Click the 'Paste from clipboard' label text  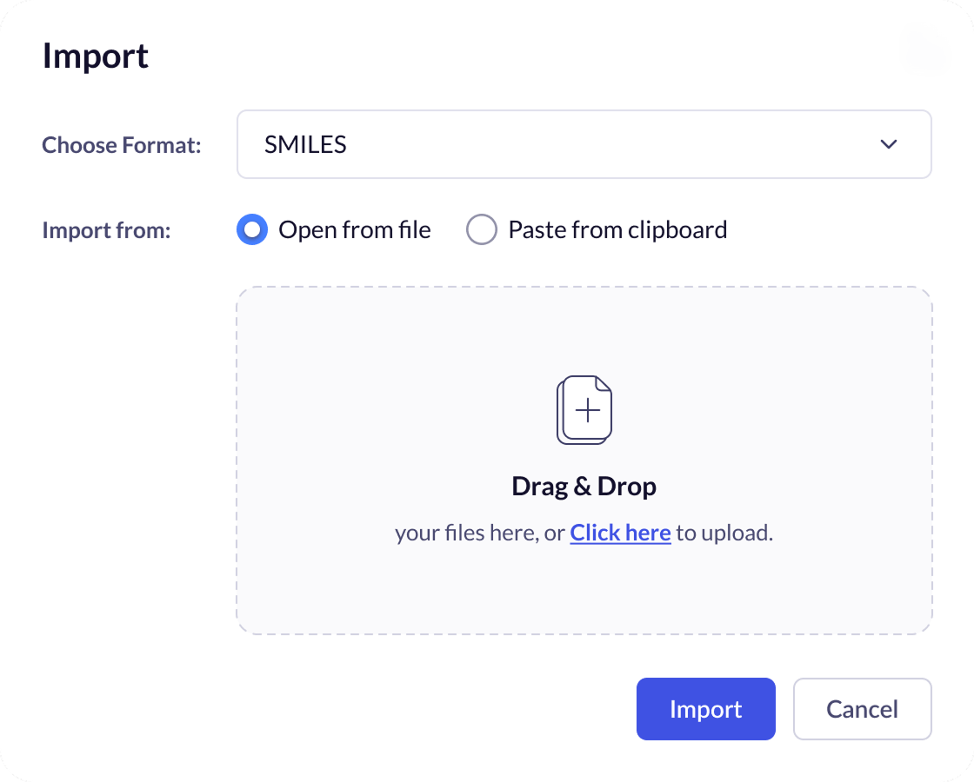tap(617, 230)
